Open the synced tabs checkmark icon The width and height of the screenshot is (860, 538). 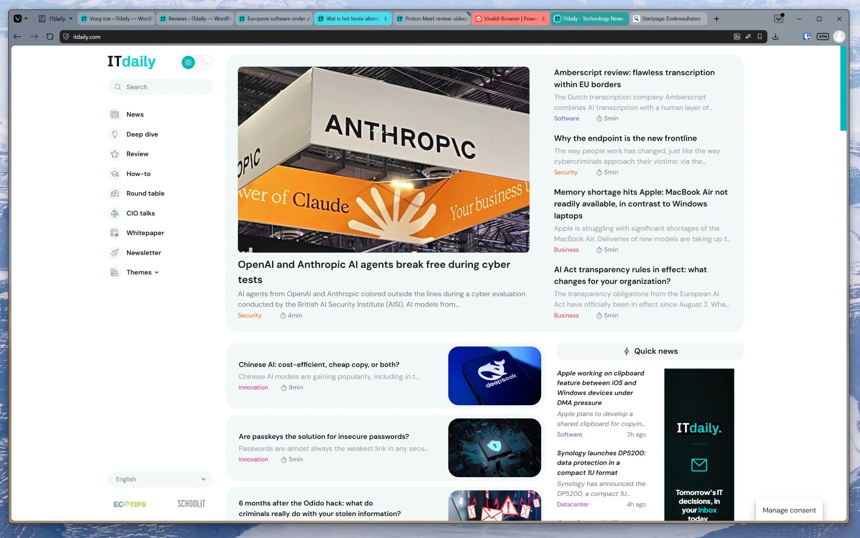pyautogui.click(x=779, y=18)
